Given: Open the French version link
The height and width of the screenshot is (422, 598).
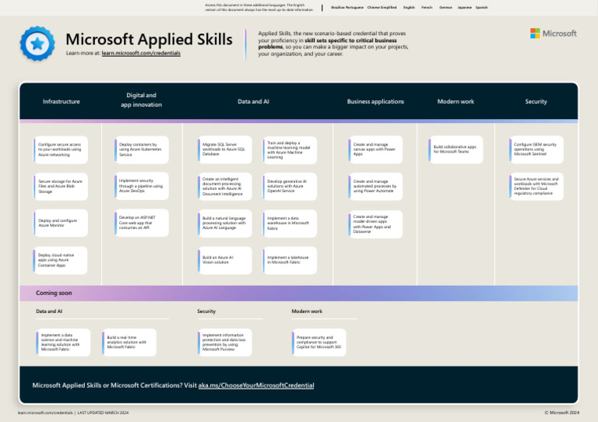Looking at the screenshot, I should coord(427,8).
